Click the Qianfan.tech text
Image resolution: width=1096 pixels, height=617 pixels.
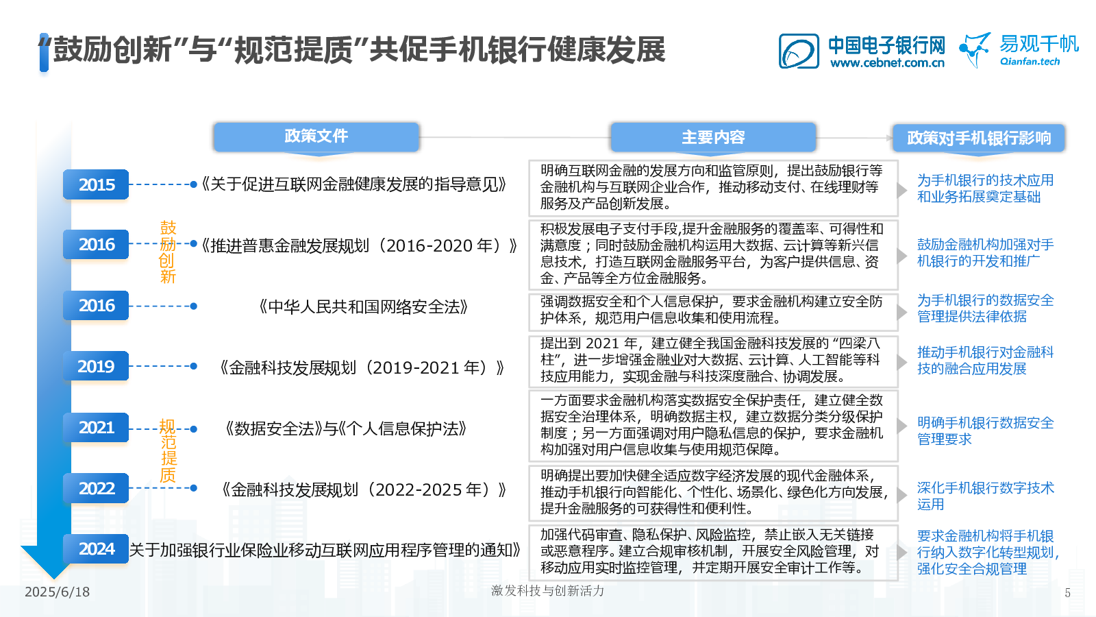coord(1030,61)
